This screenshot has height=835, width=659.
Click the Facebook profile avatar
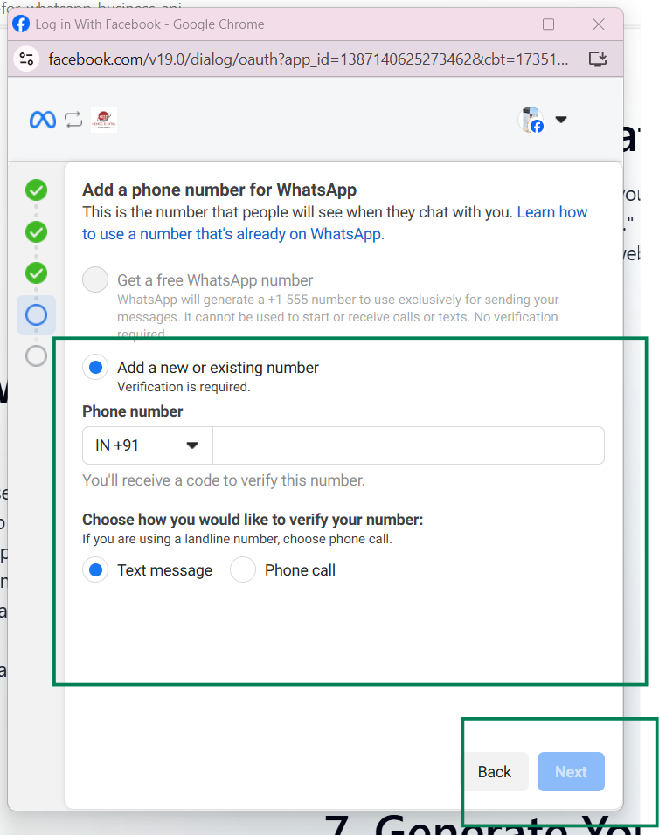(531, 120)
